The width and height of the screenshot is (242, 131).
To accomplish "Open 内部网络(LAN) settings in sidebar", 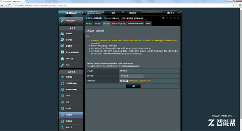I will click(71, 83).
